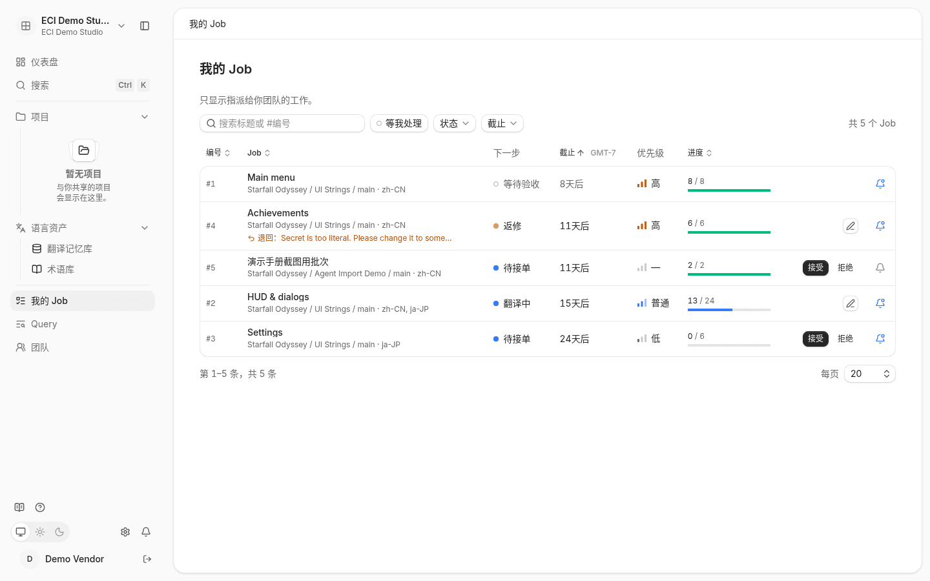The height and width of the screenshot is (581, 930).
Task: Open 术语库 in sidebar
Action: click(x=90, y=269)
